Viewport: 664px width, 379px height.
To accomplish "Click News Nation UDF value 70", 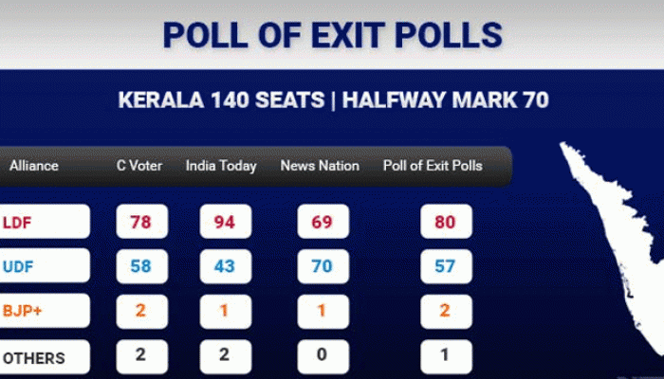I will (x=323, y=266).
